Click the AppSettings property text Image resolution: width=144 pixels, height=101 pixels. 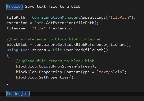(x=93, y=17)
